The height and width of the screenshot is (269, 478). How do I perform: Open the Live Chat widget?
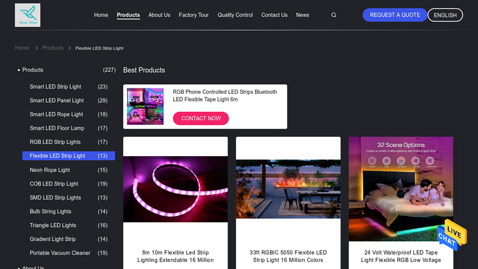point(452,235)
